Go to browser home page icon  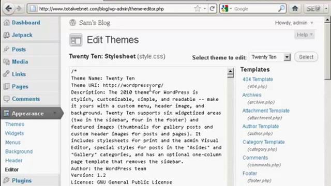295,9
